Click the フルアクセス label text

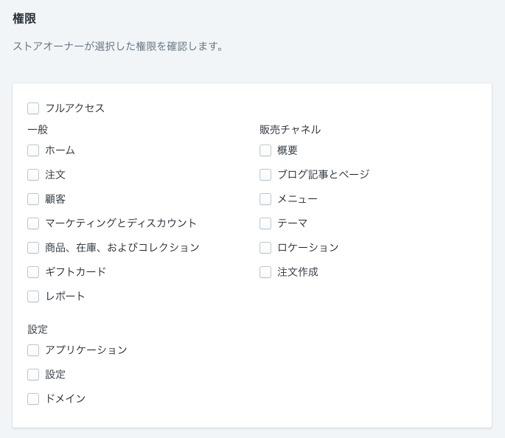click(74, 108)
